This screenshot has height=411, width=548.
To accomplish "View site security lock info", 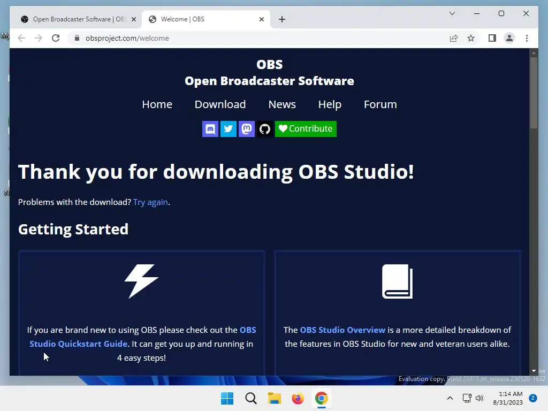I will [77, 38].
